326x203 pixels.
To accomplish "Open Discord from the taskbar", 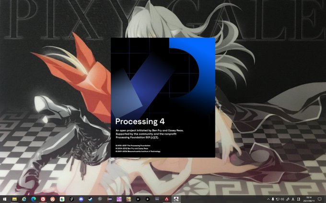I will coord(81,199).
